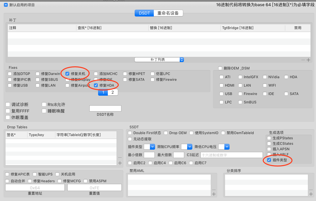This screenshot has width=316, height=201.
Task: Click the 字符串[TableId]/数字[长度] column header
Action: 86,135
